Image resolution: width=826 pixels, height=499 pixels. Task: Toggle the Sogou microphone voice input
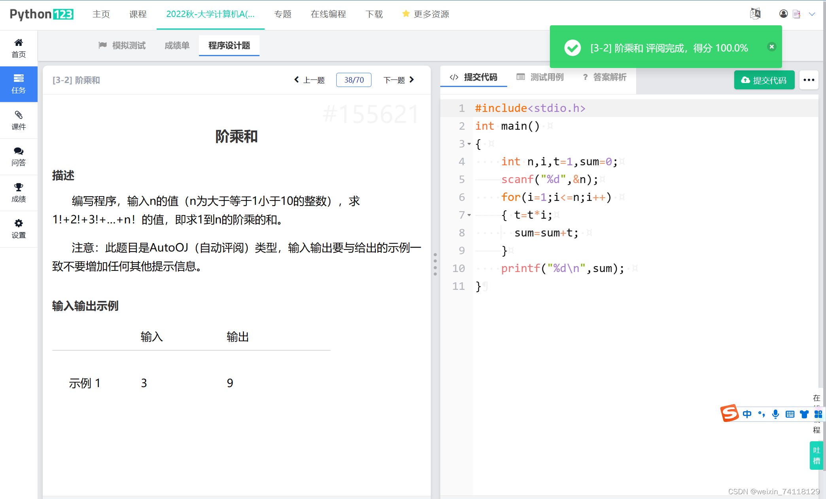[x=775, y=414]
